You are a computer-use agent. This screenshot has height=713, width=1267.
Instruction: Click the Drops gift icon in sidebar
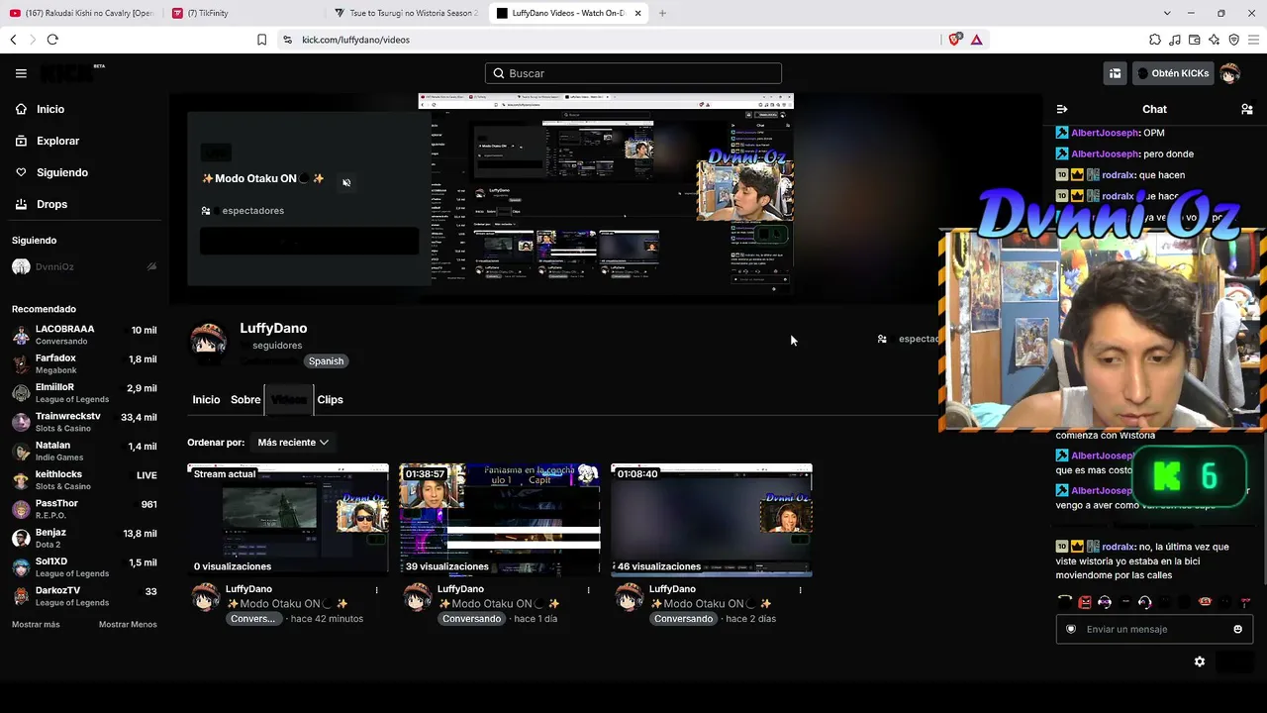point(21,204)
